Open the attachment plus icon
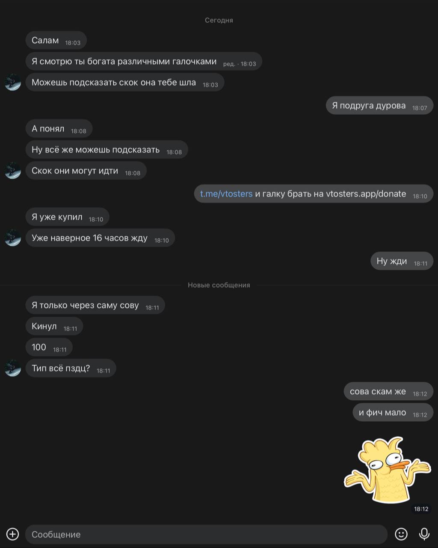This screenshot has width=438, height=548. point(13,534)
